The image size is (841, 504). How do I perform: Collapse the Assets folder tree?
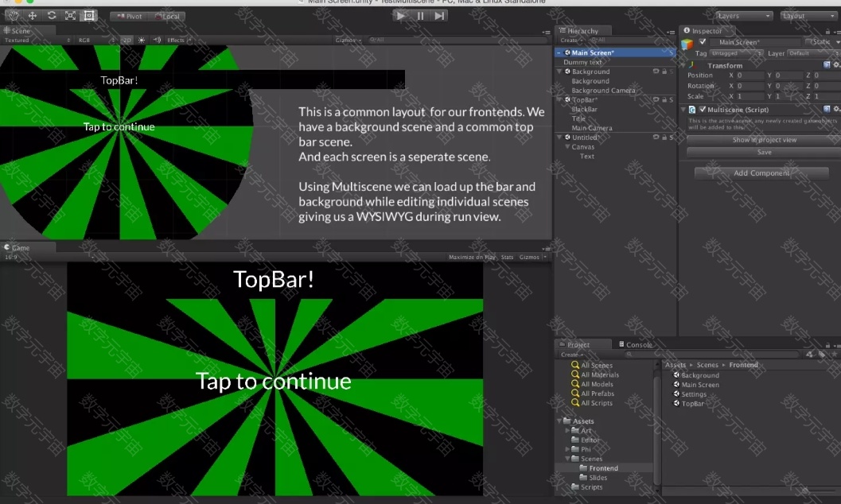(x=559, y=421)
